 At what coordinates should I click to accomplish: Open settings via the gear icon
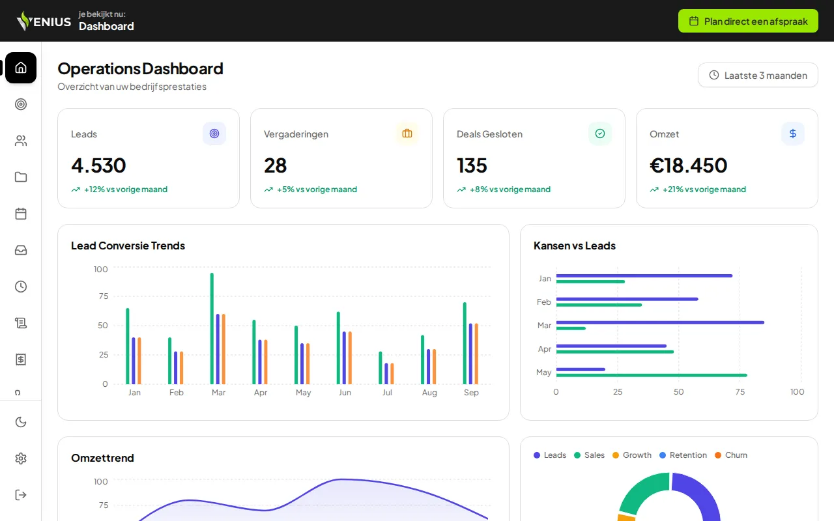21,458
